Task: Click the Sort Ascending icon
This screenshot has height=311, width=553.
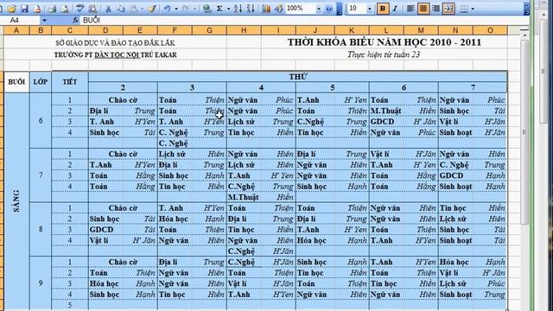Action: 238,9
